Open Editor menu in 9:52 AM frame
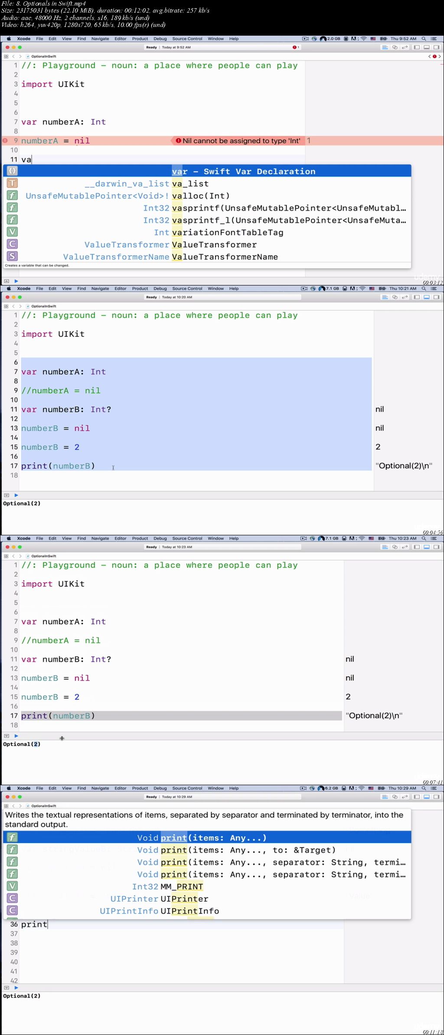The image size is (444, 1035). [x=121, y=39]
